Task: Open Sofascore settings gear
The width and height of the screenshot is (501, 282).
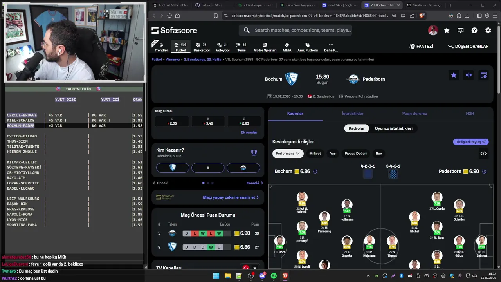Action: point(488,30)
